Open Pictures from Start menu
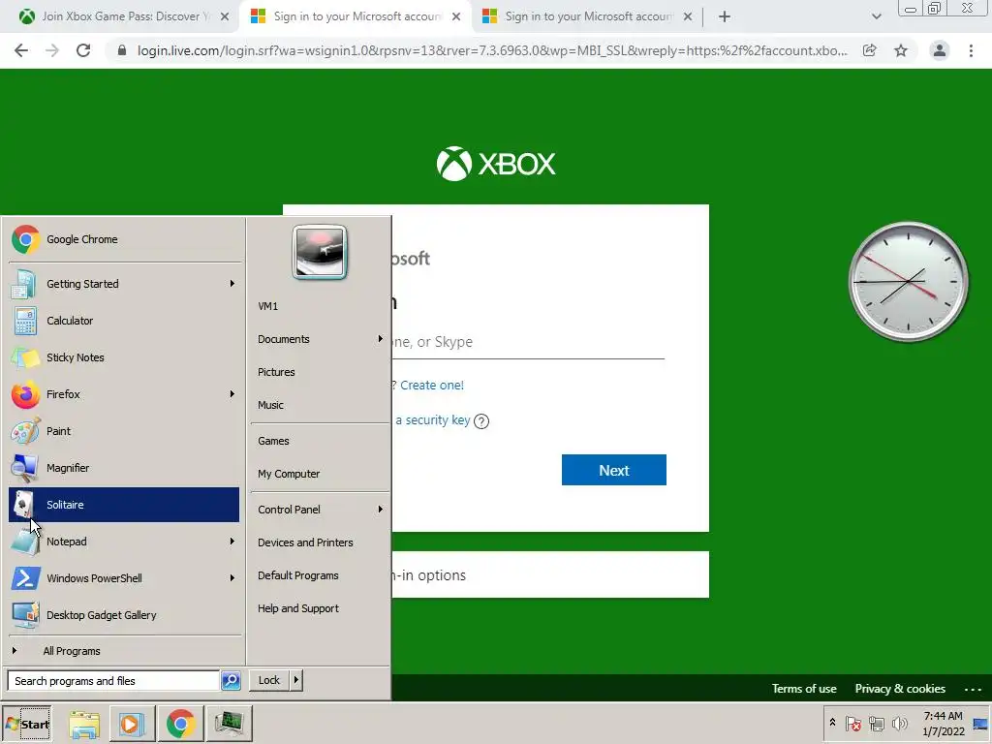This screenshot has height=744, width=992. click(276, 372)
